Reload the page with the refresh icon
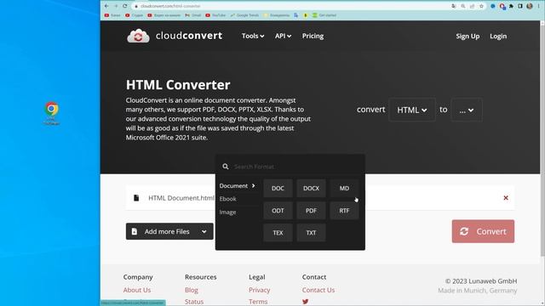The width and height of the screenshot is (545, 306). pos(125,6)
